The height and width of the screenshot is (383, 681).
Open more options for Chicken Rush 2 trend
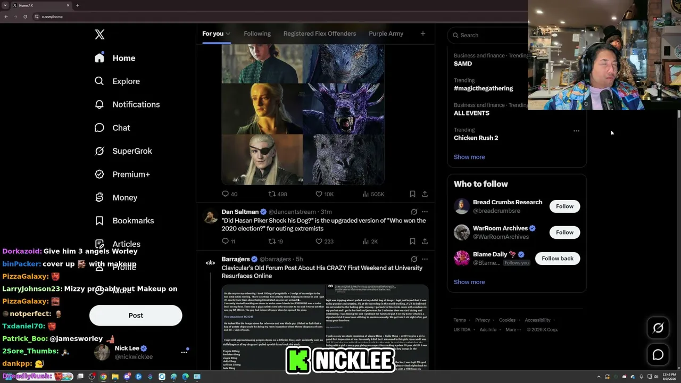tap(576, 131)
